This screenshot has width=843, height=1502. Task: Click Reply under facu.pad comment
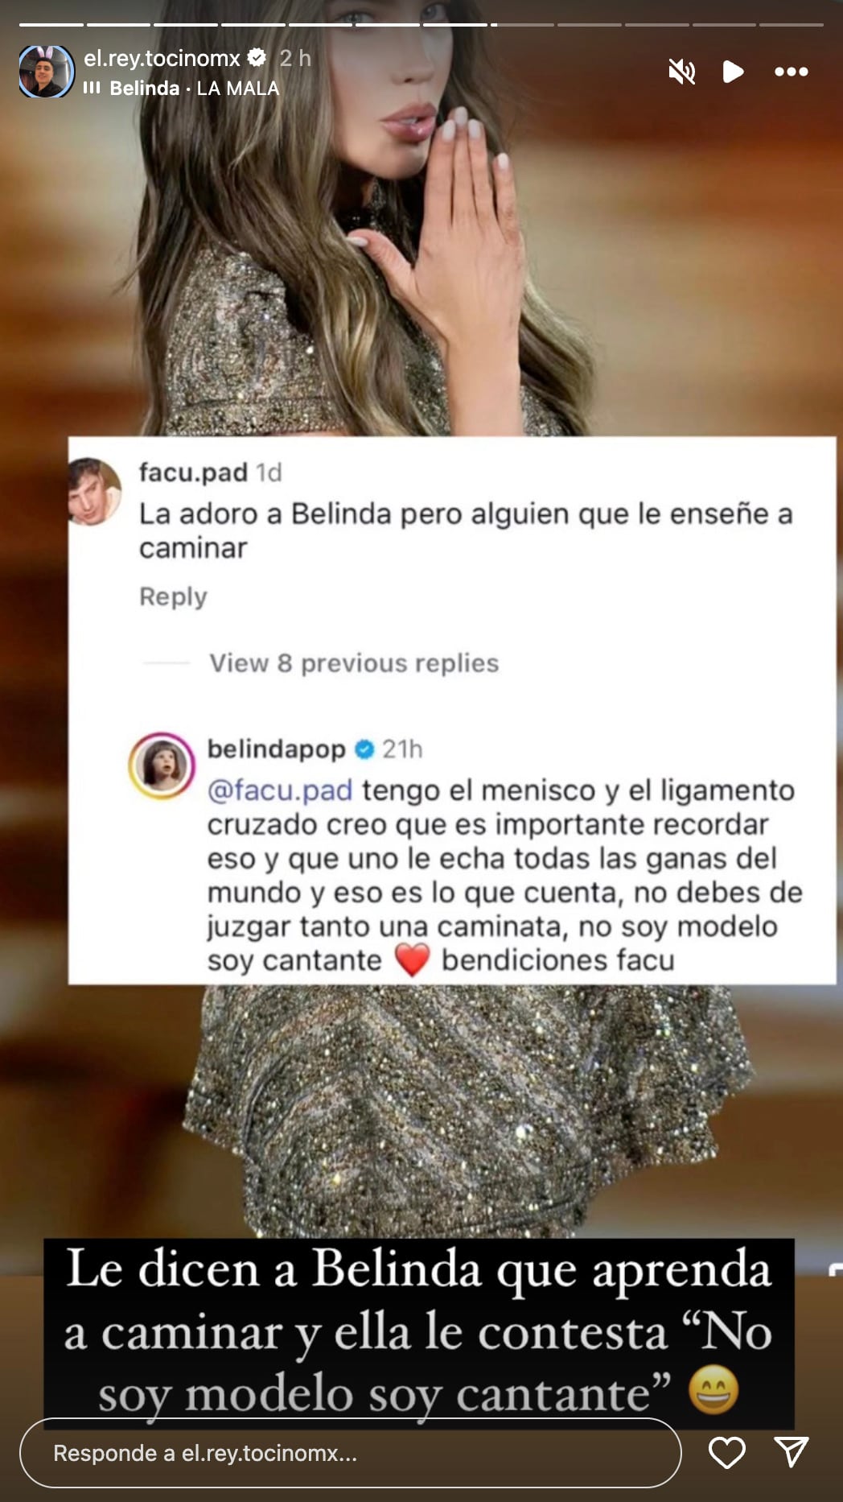(x=173, y=596)
